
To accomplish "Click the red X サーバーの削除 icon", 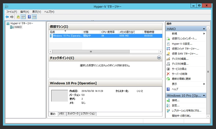I will (168, 74).
